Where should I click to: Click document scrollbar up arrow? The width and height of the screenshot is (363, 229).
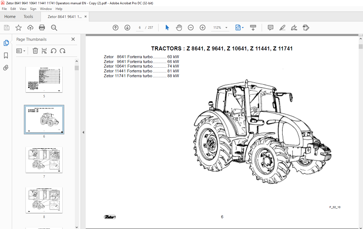tap(361, 39)
